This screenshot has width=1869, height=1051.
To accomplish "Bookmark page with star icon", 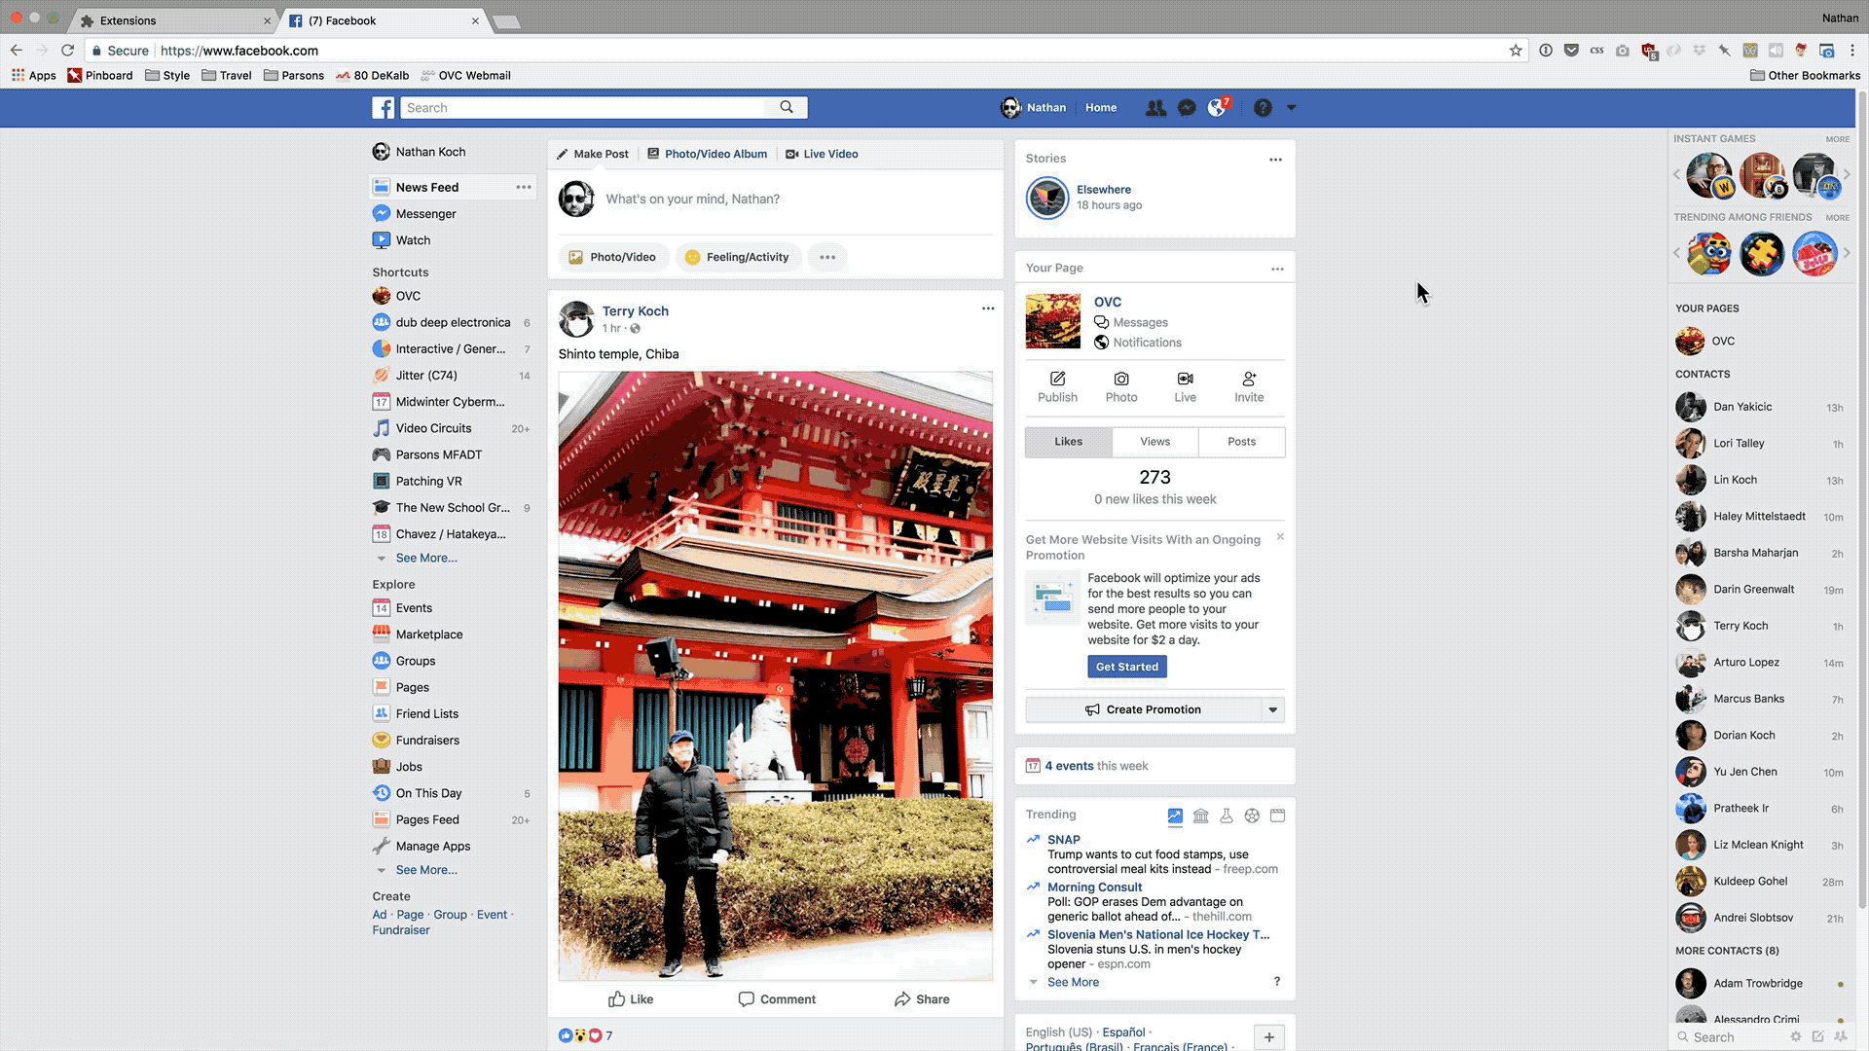I will [1516, 51].
